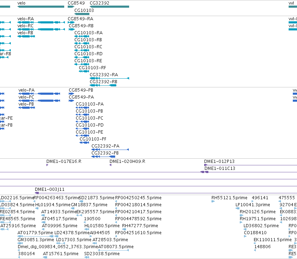This screenshot has height=259, width=297.
Task: Click EST HL01934.5prime
Action: coord(37,208)
